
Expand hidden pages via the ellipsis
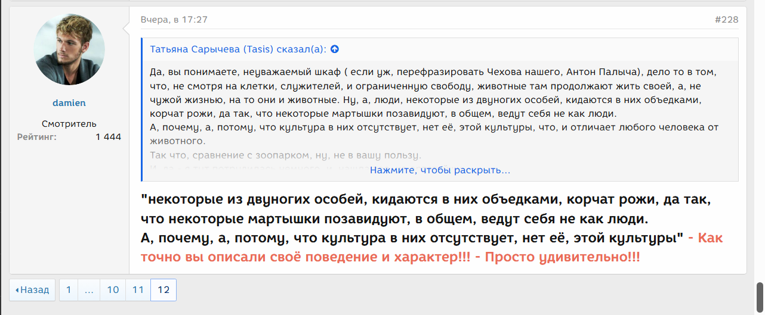pos(89,290)
